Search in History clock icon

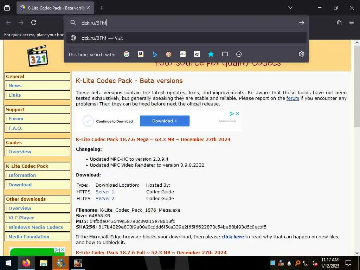(x=239, y=54)
